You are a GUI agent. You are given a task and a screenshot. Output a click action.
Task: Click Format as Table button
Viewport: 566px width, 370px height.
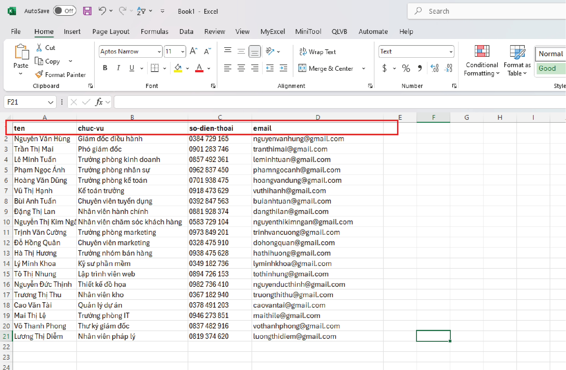pyautogui.click(x=517, y=61)
